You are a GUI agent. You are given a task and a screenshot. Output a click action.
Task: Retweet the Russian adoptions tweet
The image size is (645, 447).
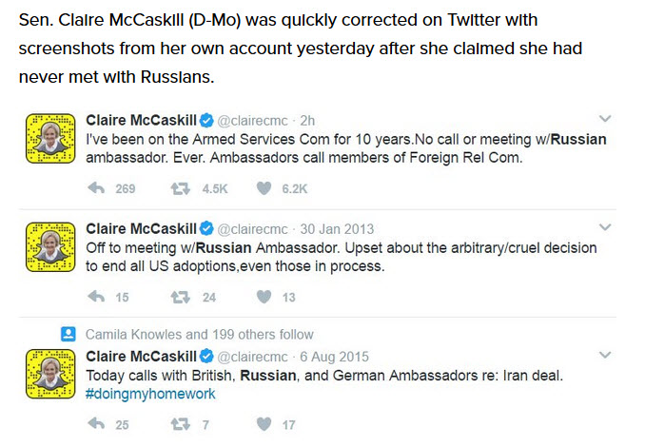point(180,297)
